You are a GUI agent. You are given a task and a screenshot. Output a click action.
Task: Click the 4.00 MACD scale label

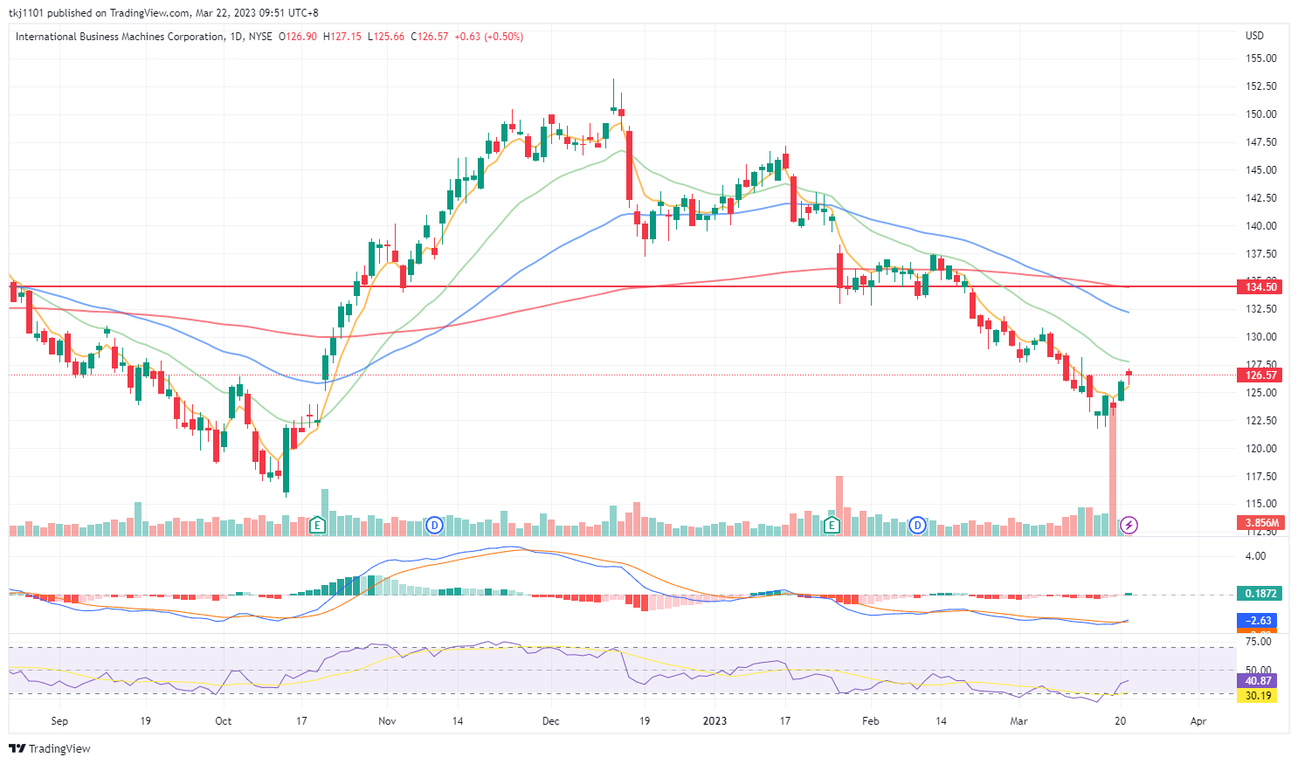[1255, 556]
